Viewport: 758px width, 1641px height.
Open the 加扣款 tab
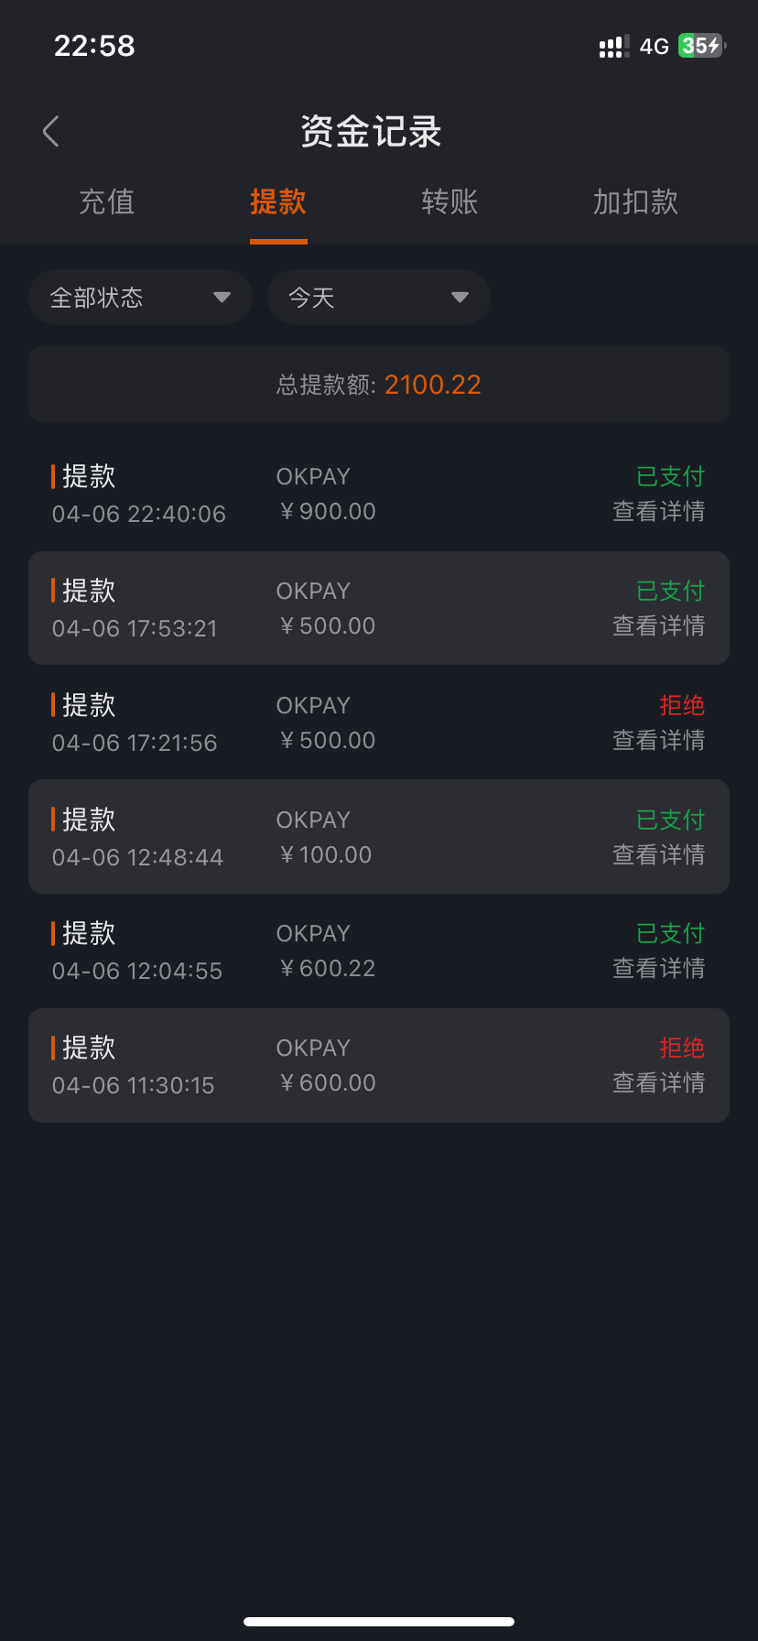635,202
